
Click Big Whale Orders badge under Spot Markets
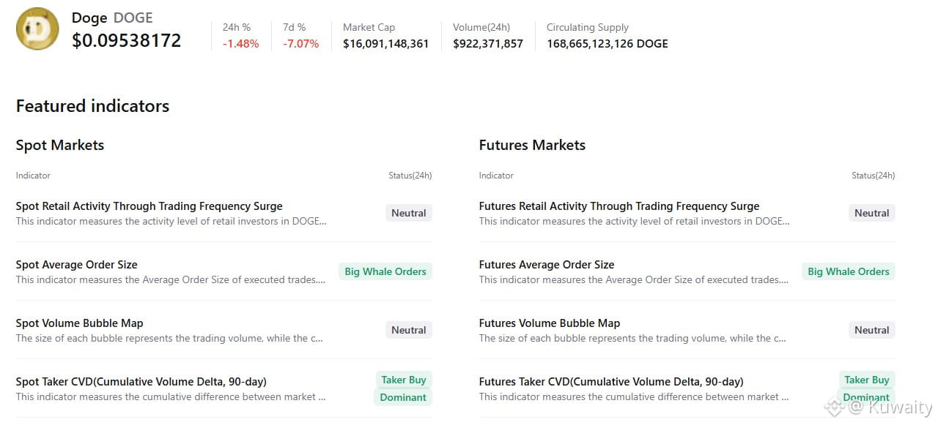[385, 271]
